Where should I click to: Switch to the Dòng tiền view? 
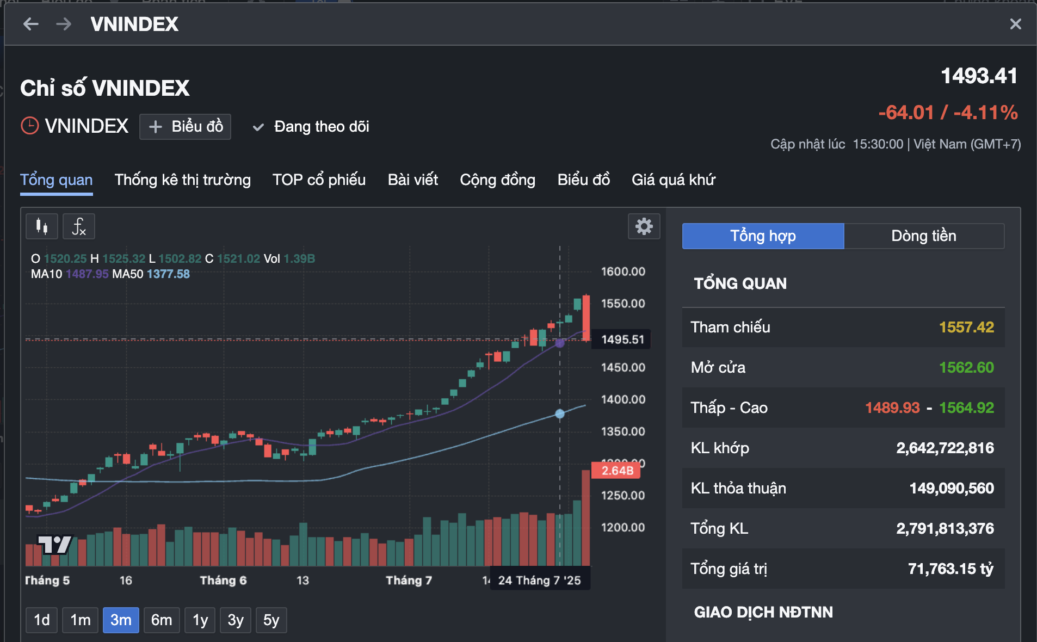[x=923, y=236]
